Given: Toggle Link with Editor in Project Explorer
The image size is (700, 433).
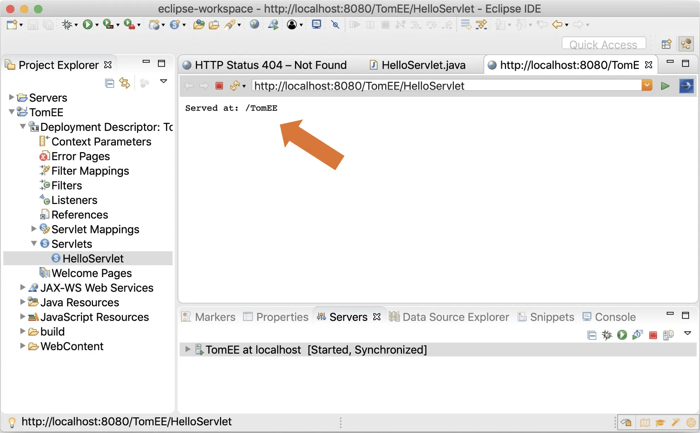Looking at the screenshot, I should pos(125,83).
